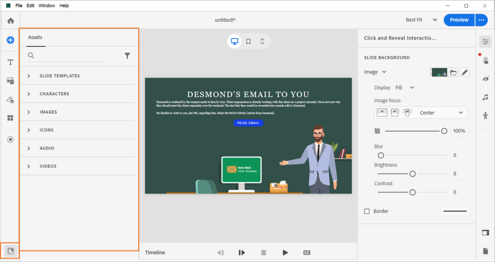Adjust the opacity slider handle
This screenshot has height=262, width=495.
tap(444, 131)
